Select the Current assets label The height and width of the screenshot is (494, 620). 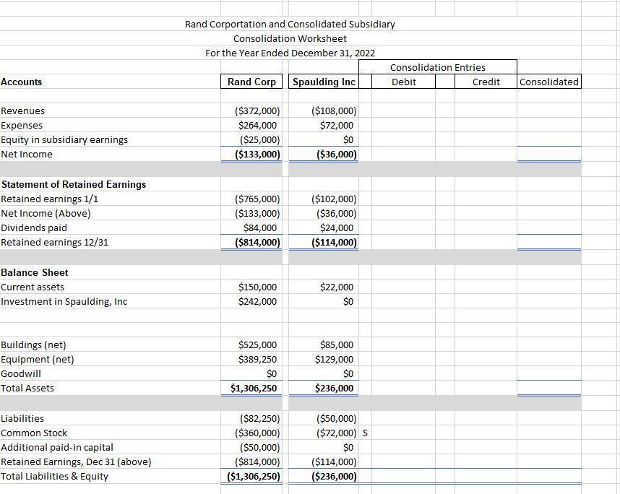tap(32, 287)
